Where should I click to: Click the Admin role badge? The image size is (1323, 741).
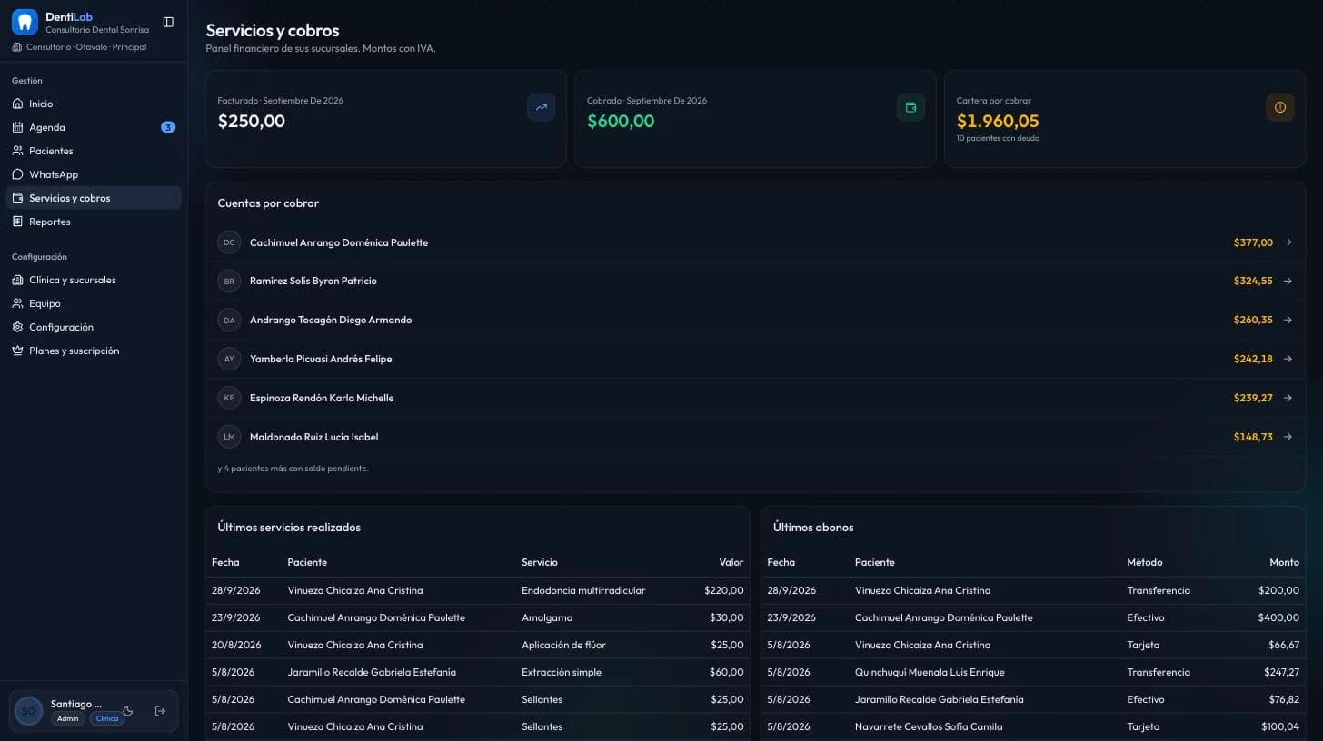pos(67,718)
